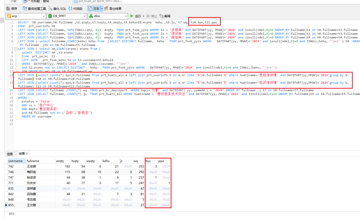Place cursor on ORDER BY username line

click(x=36, y=117)
